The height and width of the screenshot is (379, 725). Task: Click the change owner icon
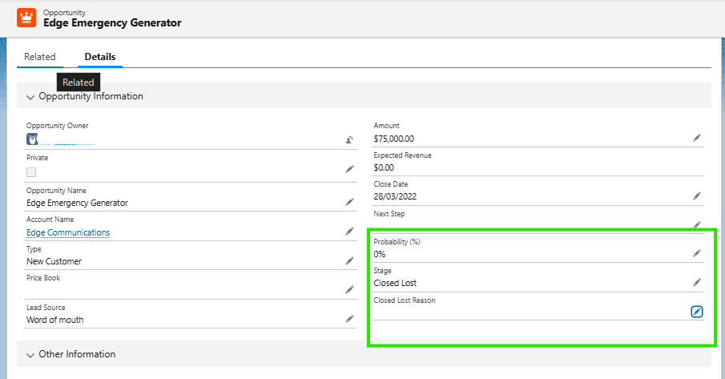(349, 139)
